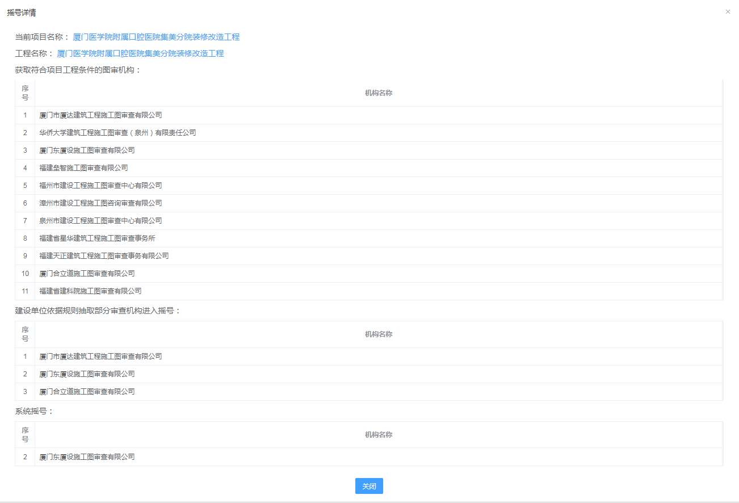The height and width of the screenshot is (503, 739).
Task: Select 福州市建设工程施工图审查中心有限公司 row
Action: [x=369, y=186]
